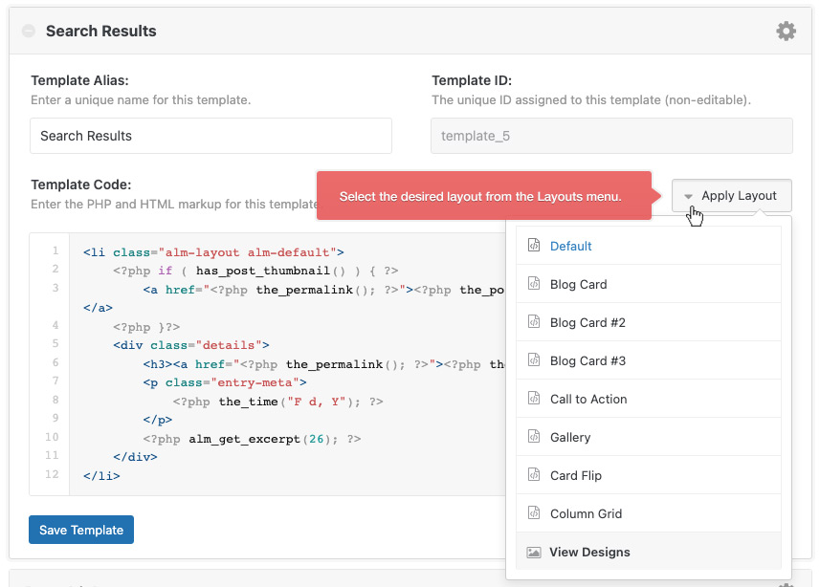Collapse the Search Results panel toggle
This screenshot has height=587, width=820.
pyautogui.click(x=29, y=32)
